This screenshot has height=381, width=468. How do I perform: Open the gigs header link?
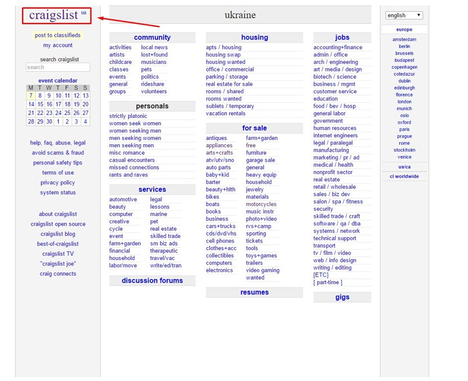coord(342,297)
